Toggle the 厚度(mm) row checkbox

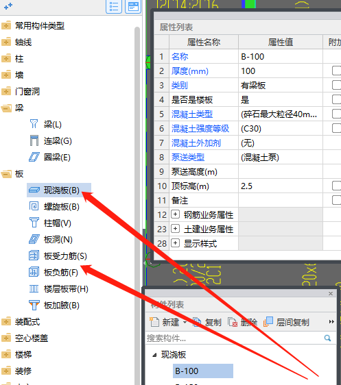click(337, 71)
